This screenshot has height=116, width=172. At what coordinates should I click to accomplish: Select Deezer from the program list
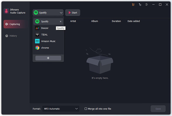tap(48, 28)
